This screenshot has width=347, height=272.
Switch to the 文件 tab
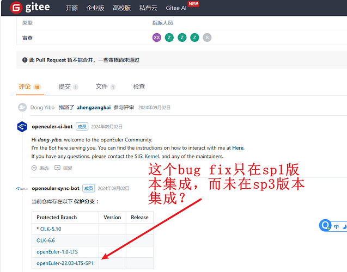[105, 87]
